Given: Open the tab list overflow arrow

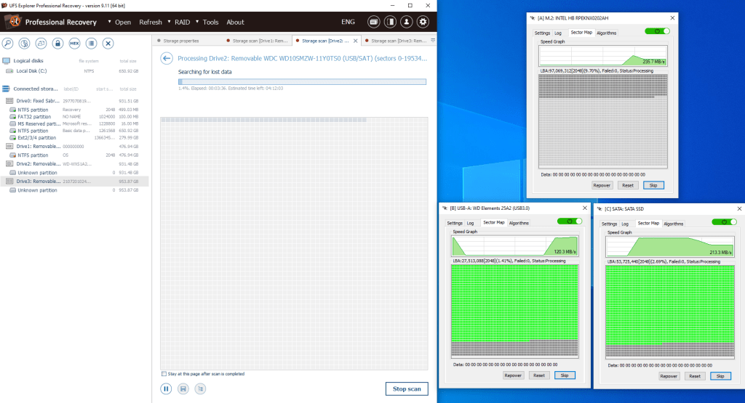Looking at the screenshot, I should pos(433,41).
